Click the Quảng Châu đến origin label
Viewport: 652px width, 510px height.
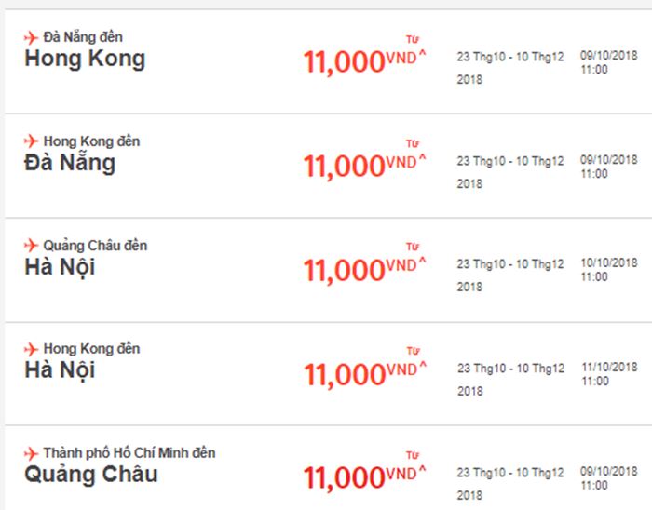95,246
